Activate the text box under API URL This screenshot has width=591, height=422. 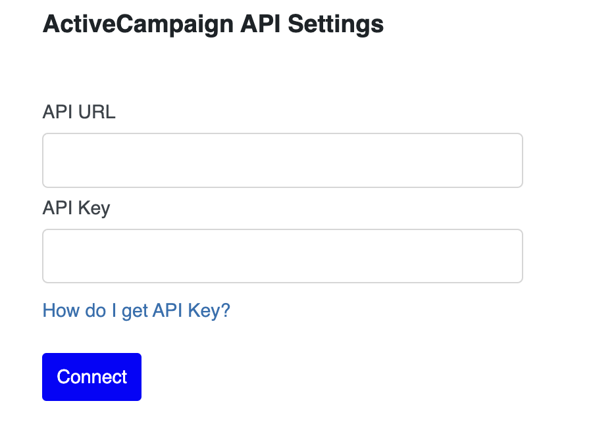pyautogui.click(x=282, y=160)
